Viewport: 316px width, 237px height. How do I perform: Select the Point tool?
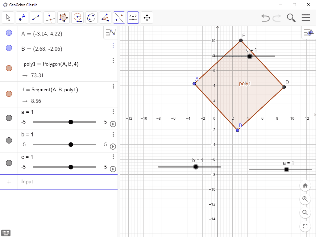click(22, 18)
